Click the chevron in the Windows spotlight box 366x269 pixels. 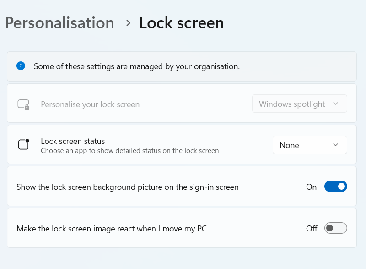pyautogui.click(x=336, y=104)
